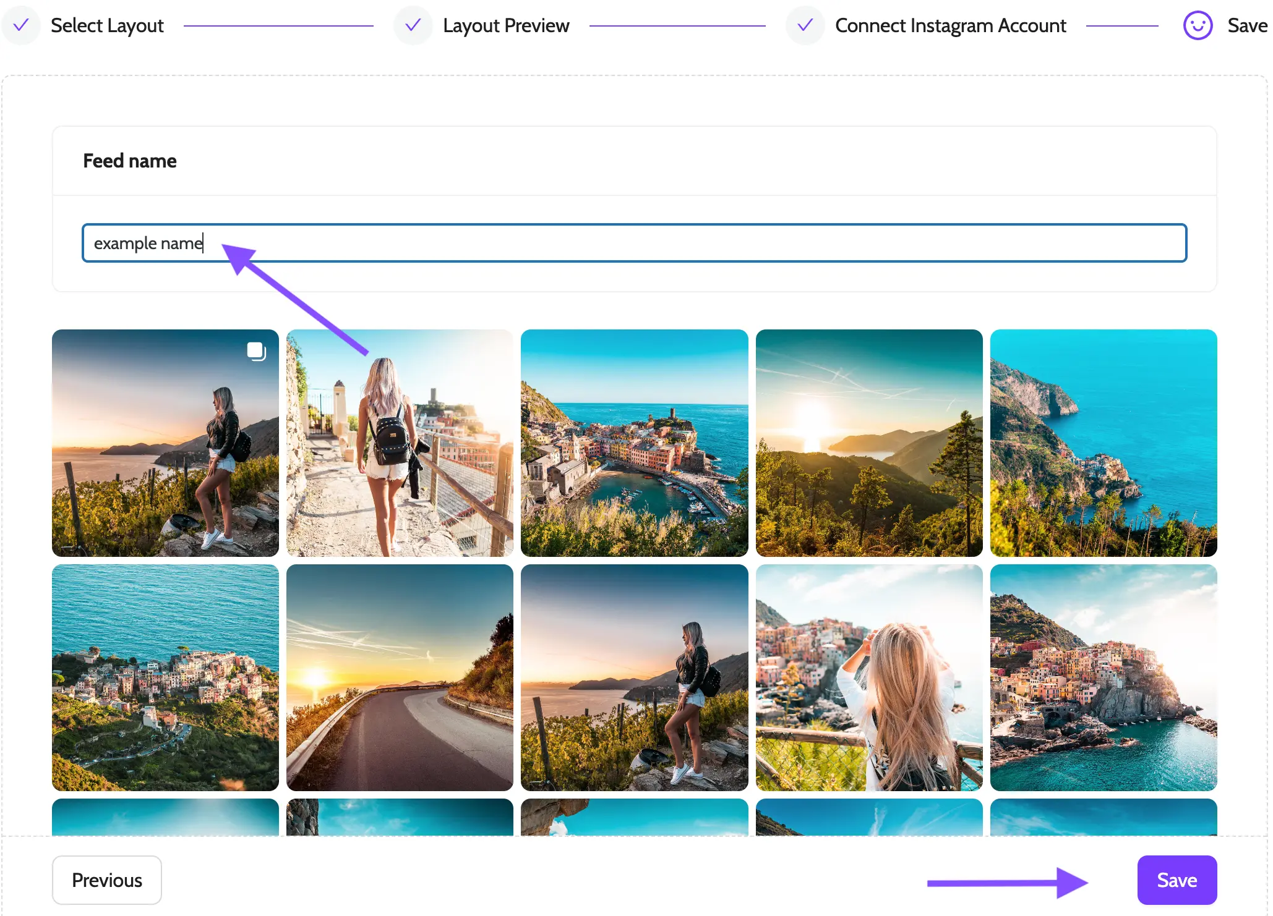Open the winding road at sunset photo

coord(400,677)
